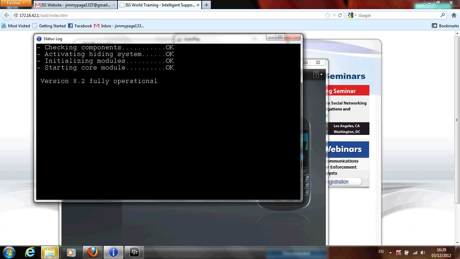Click the red Seminar banner
This screenshot has height=259, width=460.
pyautogui.click(x=348, y=90)
